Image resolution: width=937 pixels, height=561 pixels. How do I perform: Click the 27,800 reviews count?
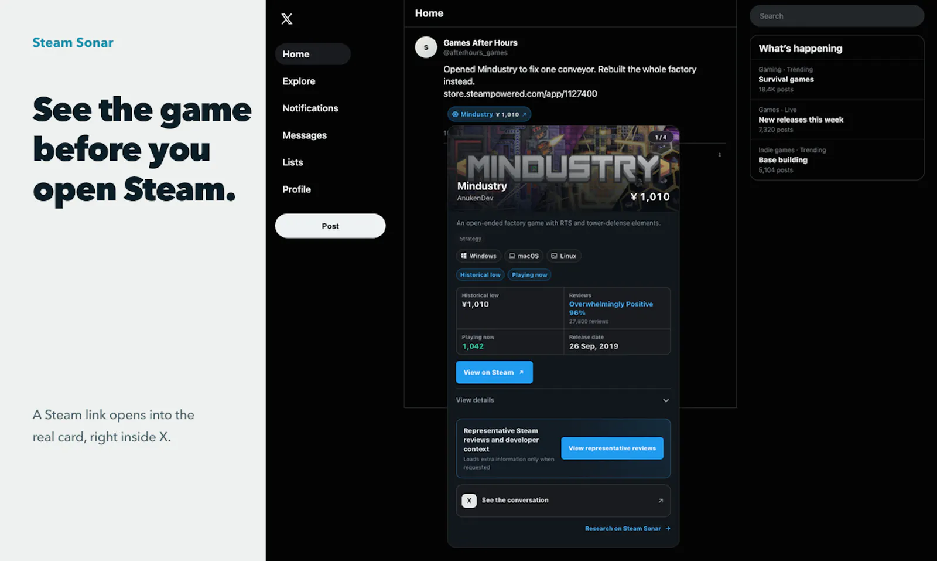tap(589, 322)
